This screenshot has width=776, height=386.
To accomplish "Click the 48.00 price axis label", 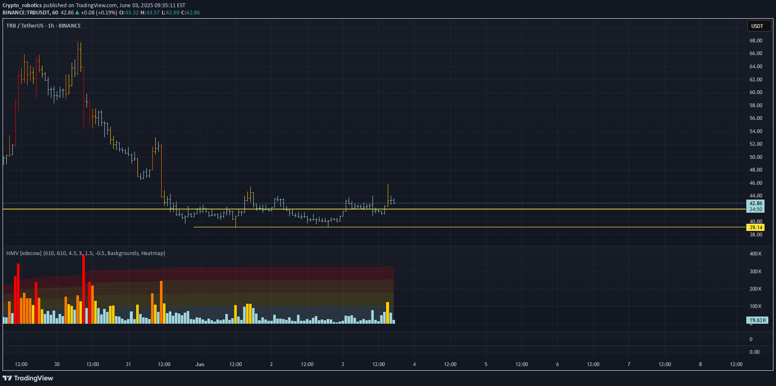I will (x=756, y=170).
